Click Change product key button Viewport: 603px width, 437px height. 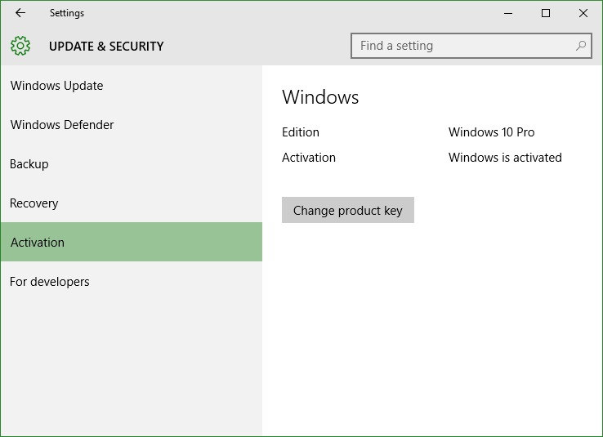click(347, 210)
